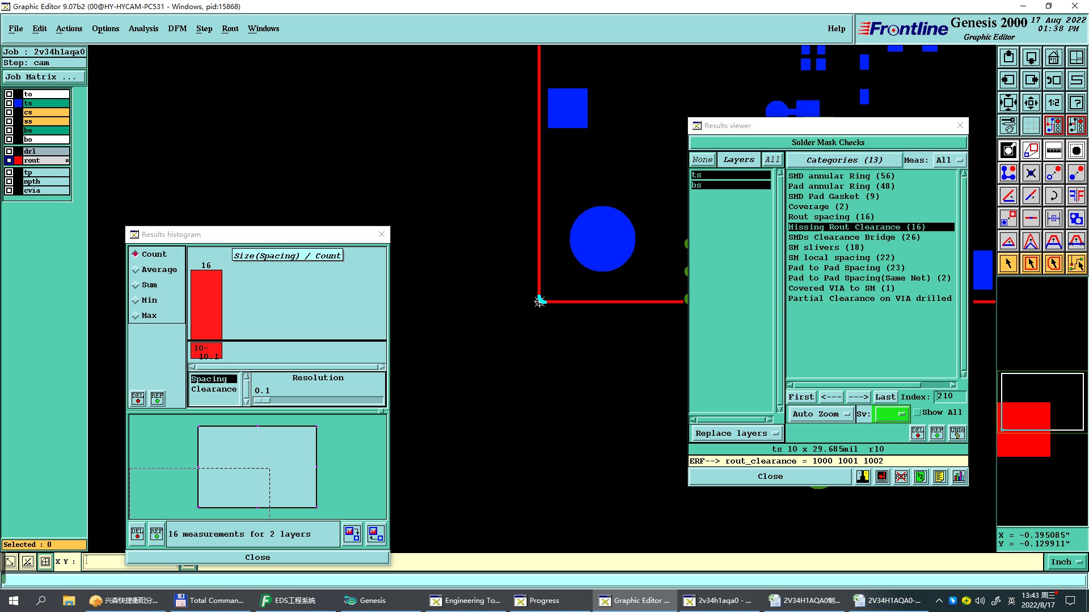The image size is (1089, 612).
Task: Open the DFM menu
Action: pyautogui.click(x=177, y=28)
